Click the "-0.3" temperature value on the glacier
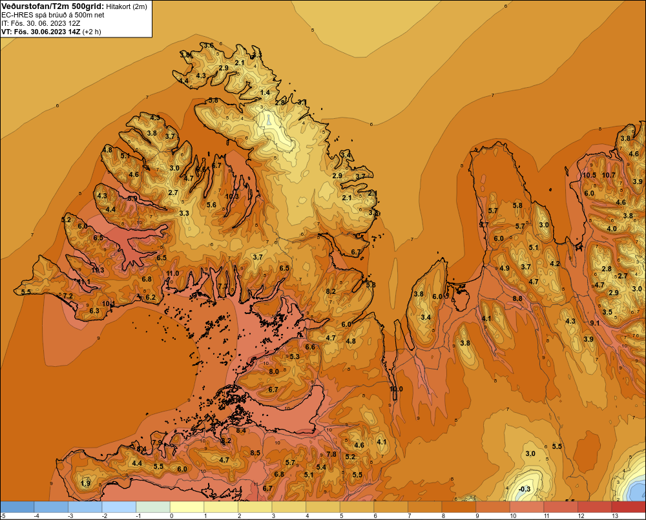The image size is (646, 520). (x=525, y=489)
